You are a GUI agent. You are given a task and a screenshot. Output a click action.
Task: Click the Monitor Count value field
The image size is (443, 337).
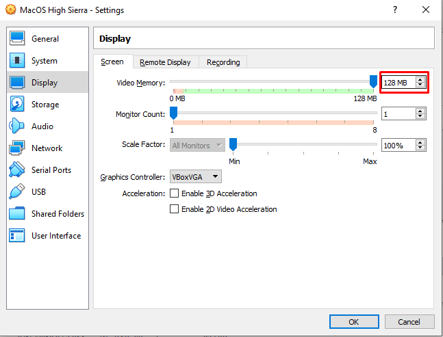[x=397, y=114]
